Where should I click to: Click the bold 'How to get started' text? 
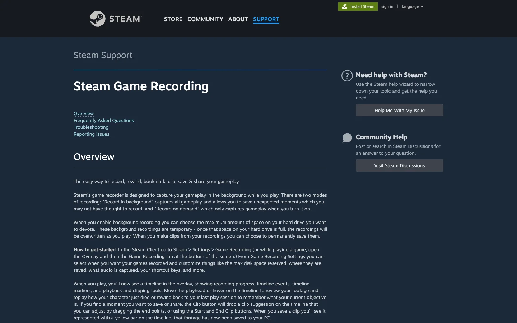94,249
